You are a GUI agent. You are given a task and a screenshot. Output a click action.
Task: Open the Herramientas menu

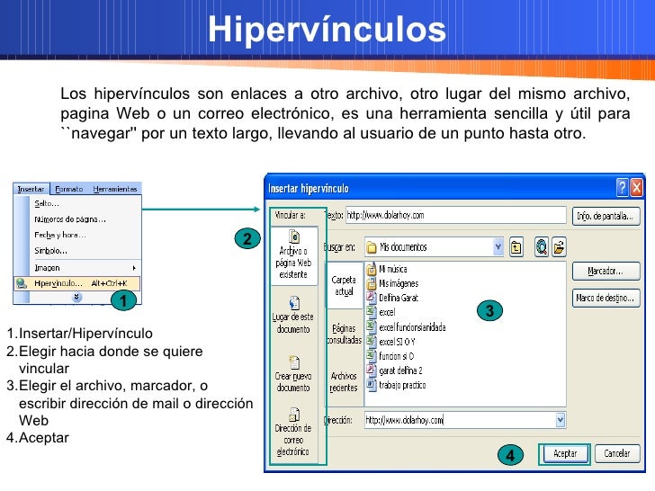tap(115, 189)
